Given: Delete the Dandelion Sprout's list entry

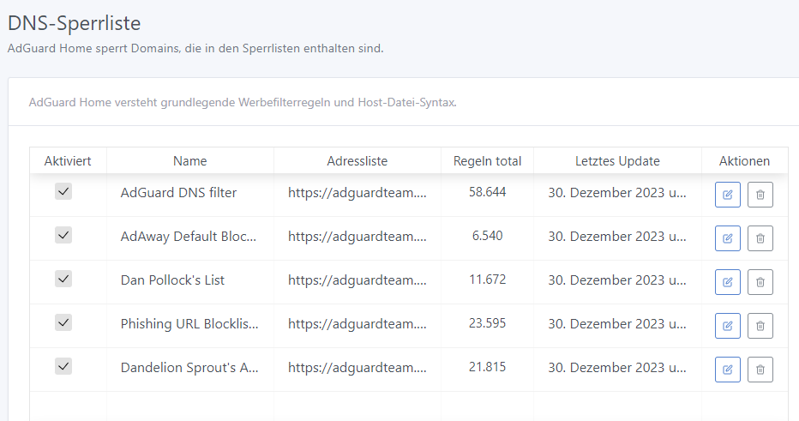Looking at the screenshot, I should click(x=760, y=370).
